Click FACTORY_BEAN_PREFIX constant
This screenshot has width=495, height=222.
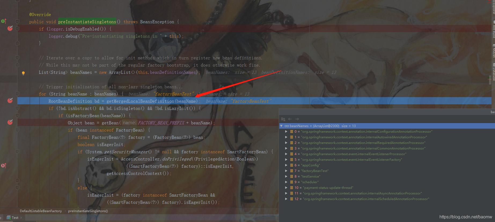coord(161,123)
